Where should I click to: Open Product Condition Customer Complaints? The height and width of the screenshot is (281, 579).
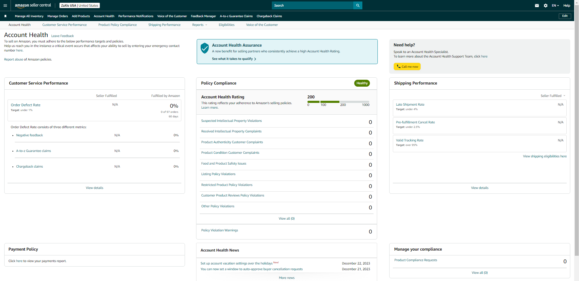pos(230,153)
